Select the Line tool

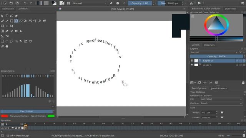tap(7, 21)
